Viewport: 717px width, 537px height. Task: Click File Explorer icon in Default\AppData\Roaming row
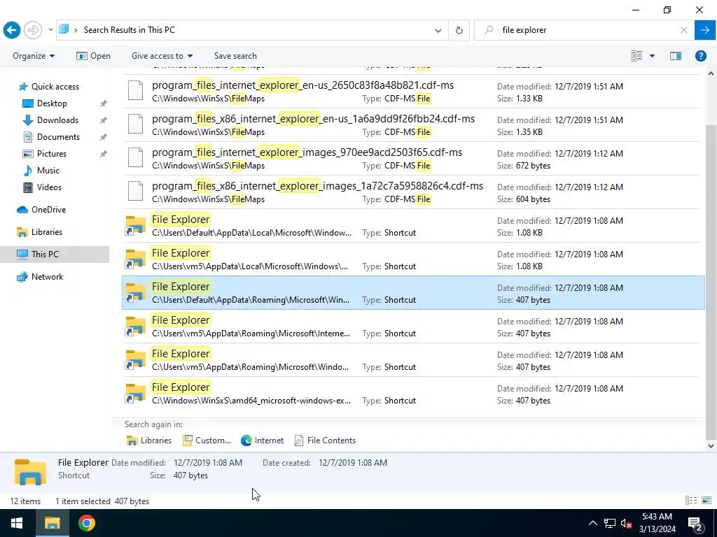pyautogui.click(x=135, y=293)
